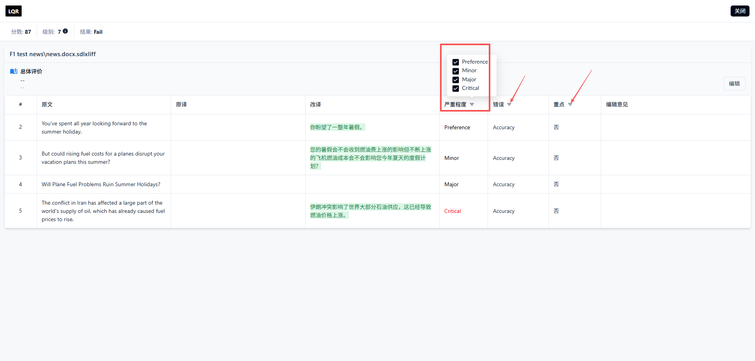
Task: Uncheck the Preference severity checkbox
Action: 456,62
